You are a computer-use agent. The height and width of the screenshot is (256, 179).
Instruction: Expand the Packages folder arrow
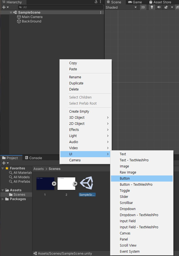(3, 199)
